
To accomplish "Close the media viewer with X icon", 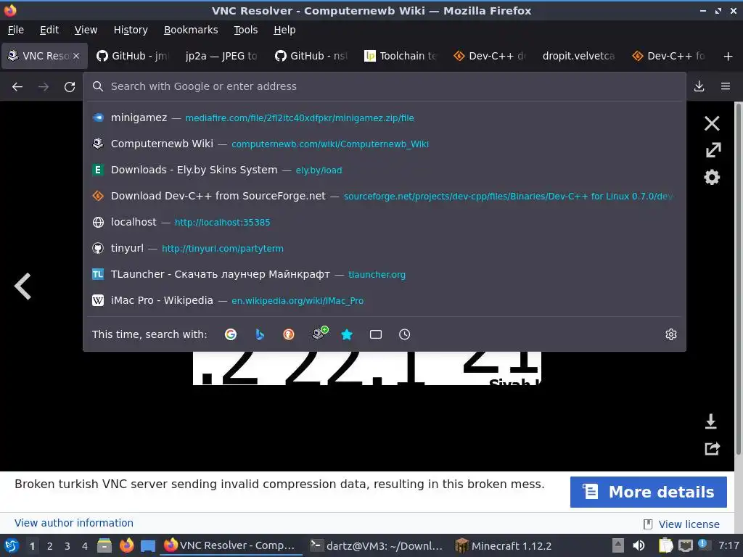I will (712, 123).
